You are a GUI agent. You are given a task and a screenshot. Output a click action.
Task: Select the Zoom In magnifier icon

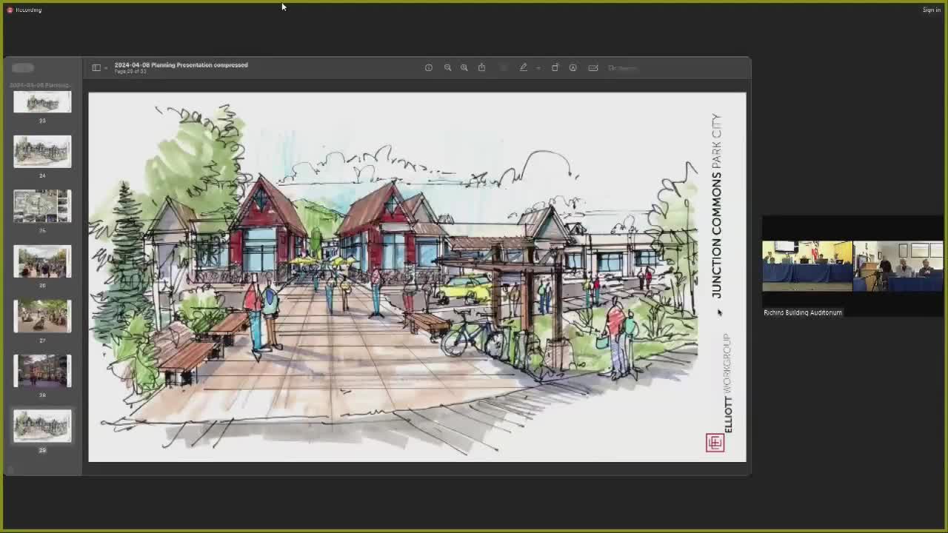[x=464, y=67]
